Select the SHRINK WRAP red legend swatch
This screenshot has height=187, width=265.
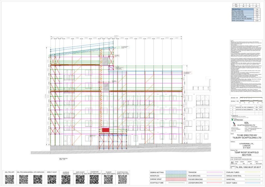pyautogui.click(x=176, y=179)
